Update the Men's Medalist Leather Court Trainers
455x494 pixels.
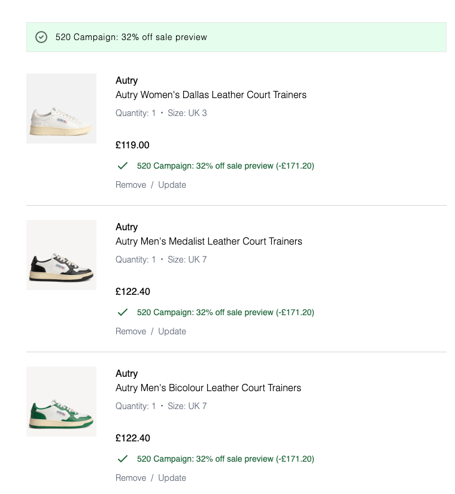tap(172, 331)
